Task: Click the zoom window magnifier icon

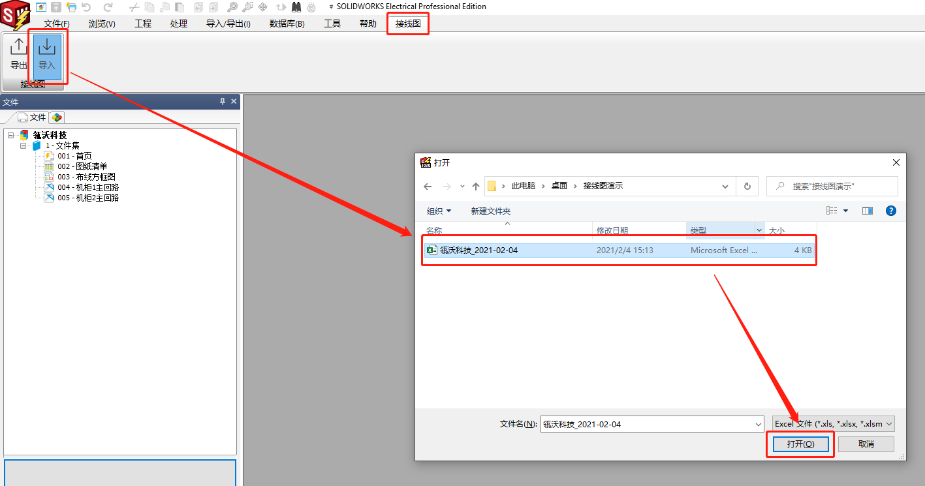Action: pyautogui.click(x=247, y=7)
